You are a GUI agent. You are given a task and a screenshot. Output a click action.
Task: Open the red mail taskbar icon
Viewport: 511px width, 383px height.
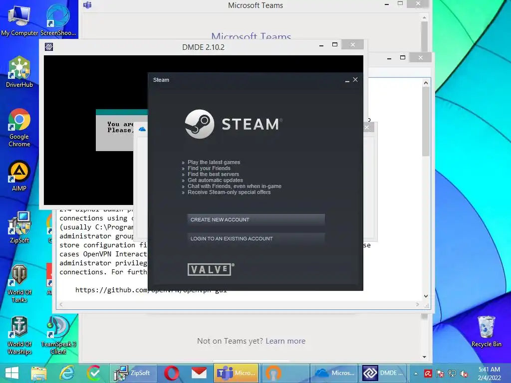pyautogui.click(x=199, y=373)
